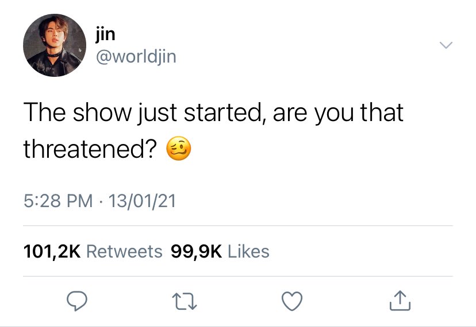The width and height of the screenshot is (476, 327).
Task: Like the tweet with the heart icon
Action: 292,301
